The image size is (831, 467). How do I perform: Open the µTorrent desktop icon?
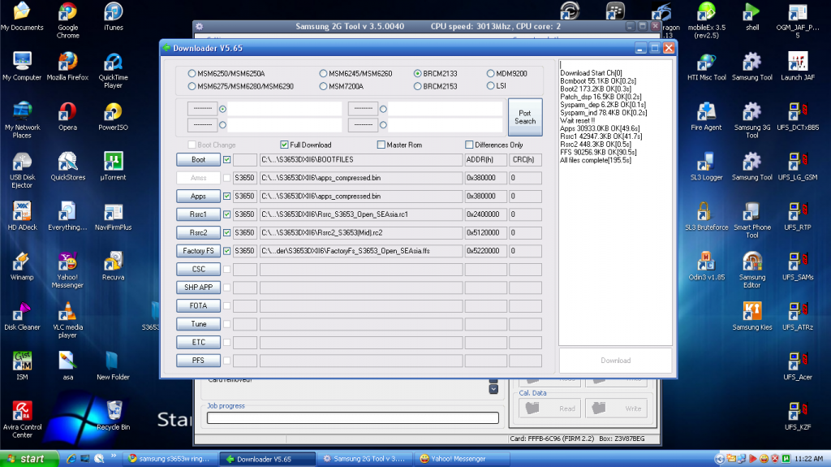113,166
